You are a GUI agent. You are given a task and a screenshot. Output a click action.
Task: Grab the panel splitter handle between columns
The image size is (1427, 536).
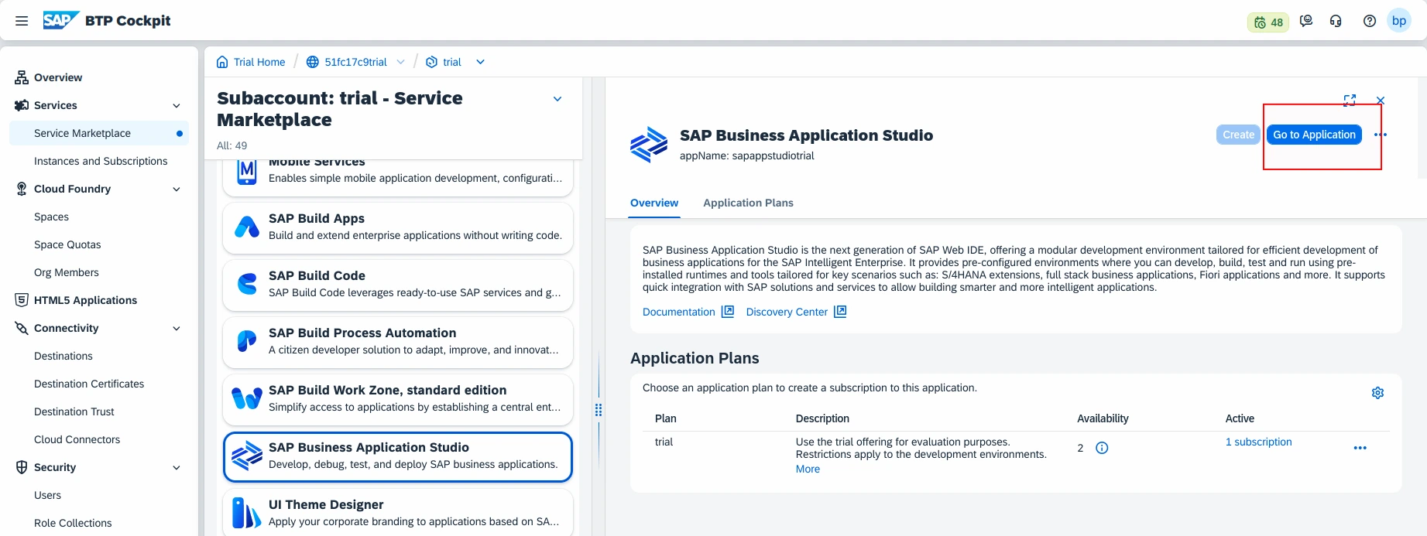tap(599, 410)
